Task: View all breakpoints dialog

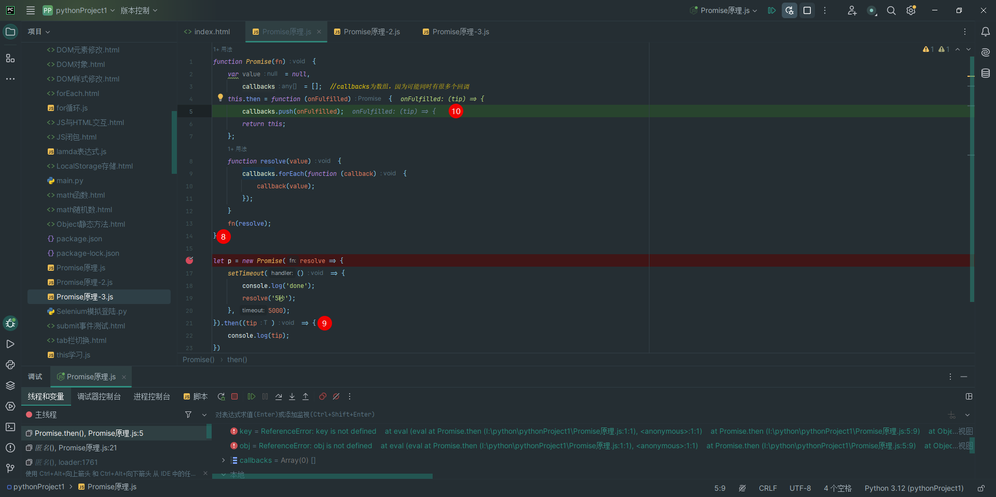Action: [323, 396]
